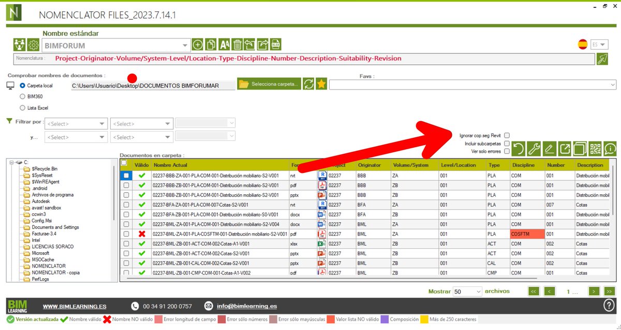Click the export/share standard icon
This screenshot has width=621, height=330.
pyautogui.click(x=263, y=45)
